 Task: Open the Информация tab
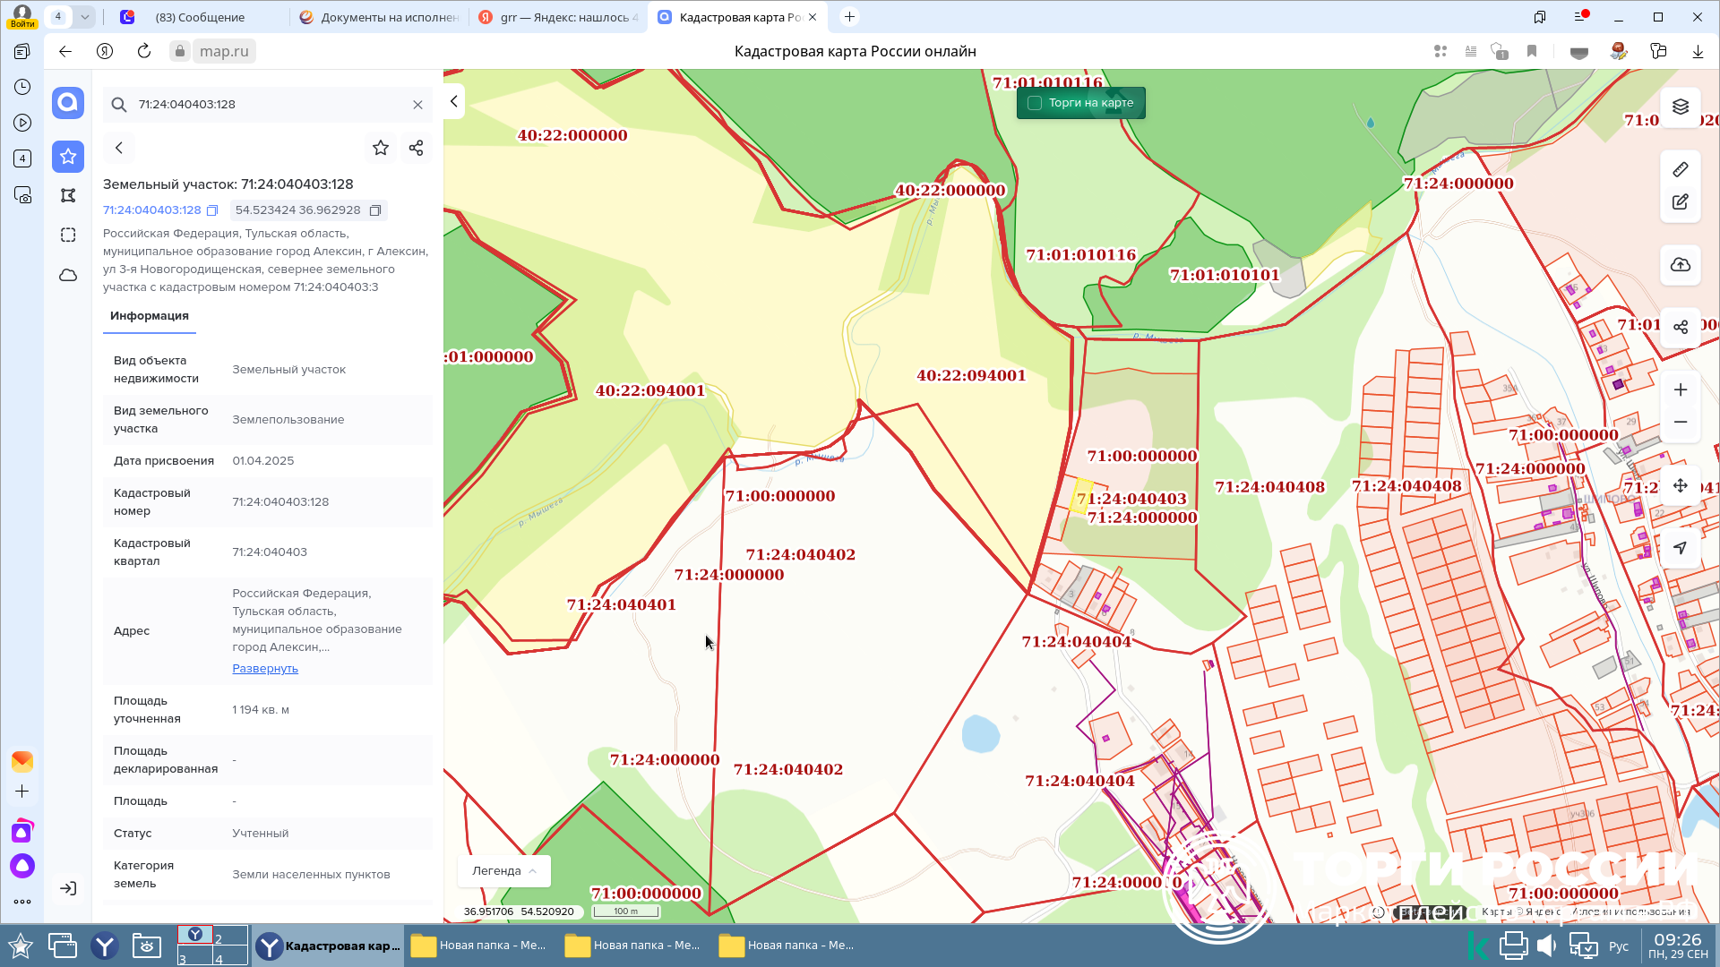150,316
